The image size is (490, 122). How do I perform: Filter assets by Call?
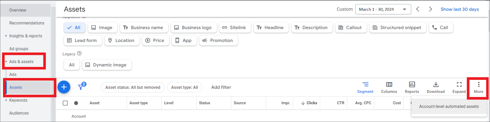[441, 28]
